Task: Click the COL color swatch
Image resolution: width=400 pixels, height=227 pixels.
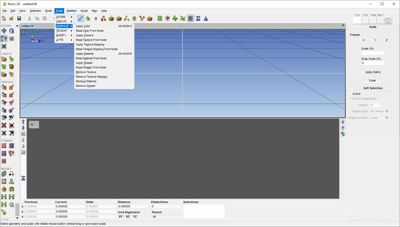Action: click(x=357, y=20)
